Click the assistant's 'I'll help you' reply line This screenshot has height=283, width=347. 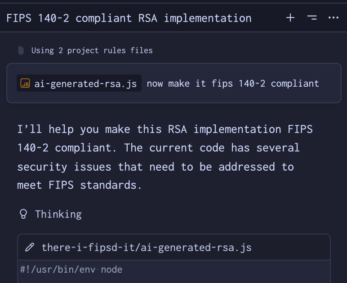(x=165, y=129)
